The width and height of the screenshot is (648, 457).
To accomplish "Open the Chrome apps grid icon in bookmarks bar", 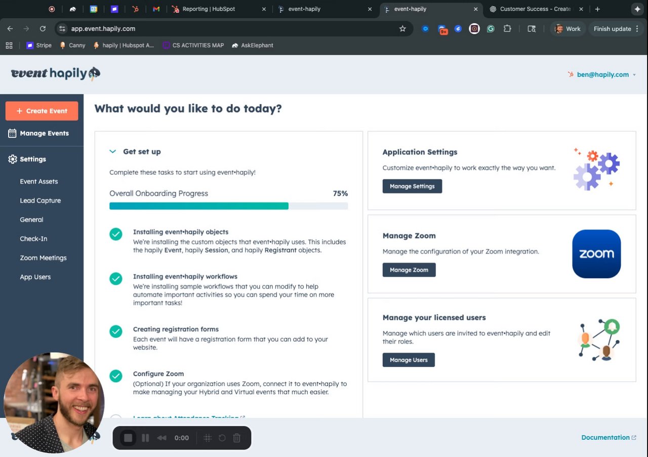I will 9,45.
